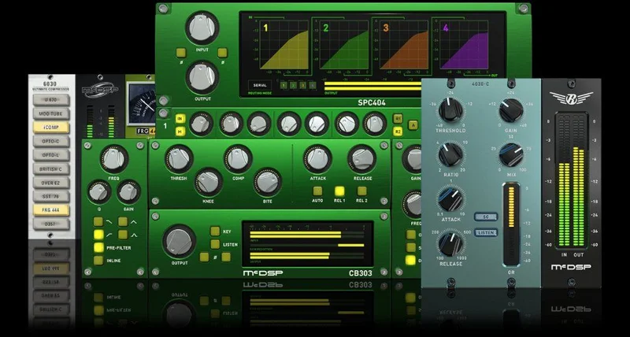Enable the AUTO release button
This screenshot has width=630, height=337.
click(x=317, y=191)
